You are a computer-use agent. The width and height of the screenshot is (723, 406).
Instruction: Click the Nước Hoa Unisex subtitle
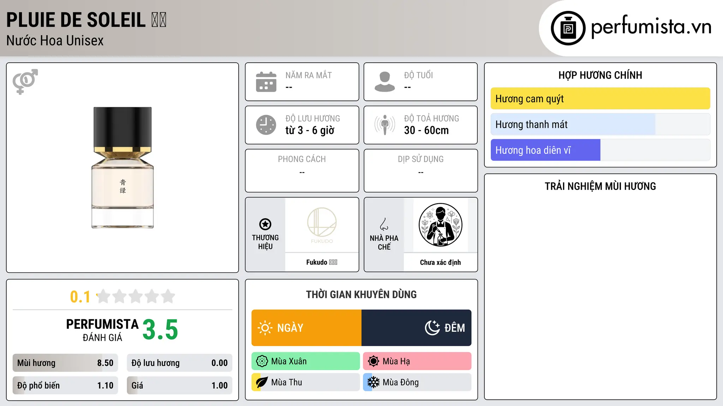(55, 41)
